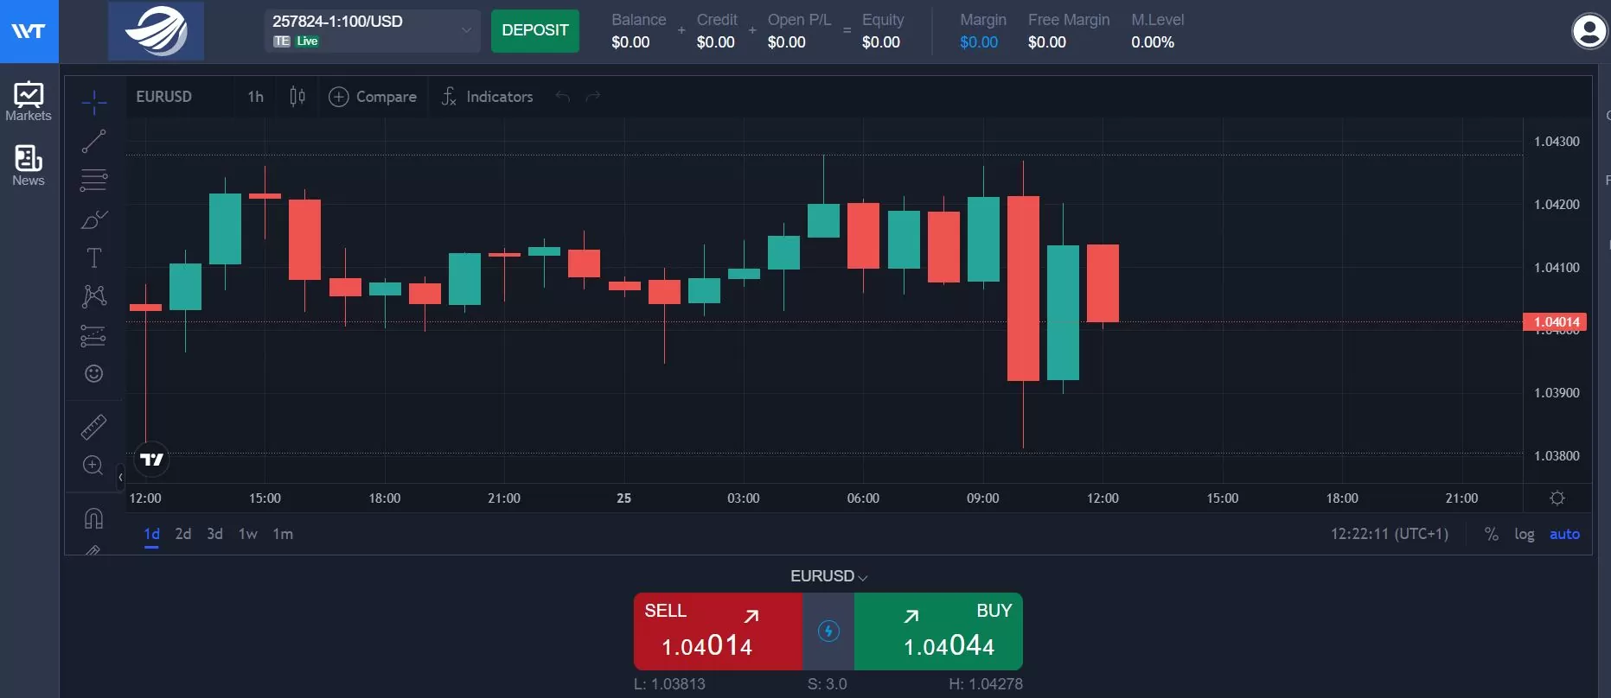1611x698 pixels.
Task: Select the brush drawing tool
Action: point(94,219)
